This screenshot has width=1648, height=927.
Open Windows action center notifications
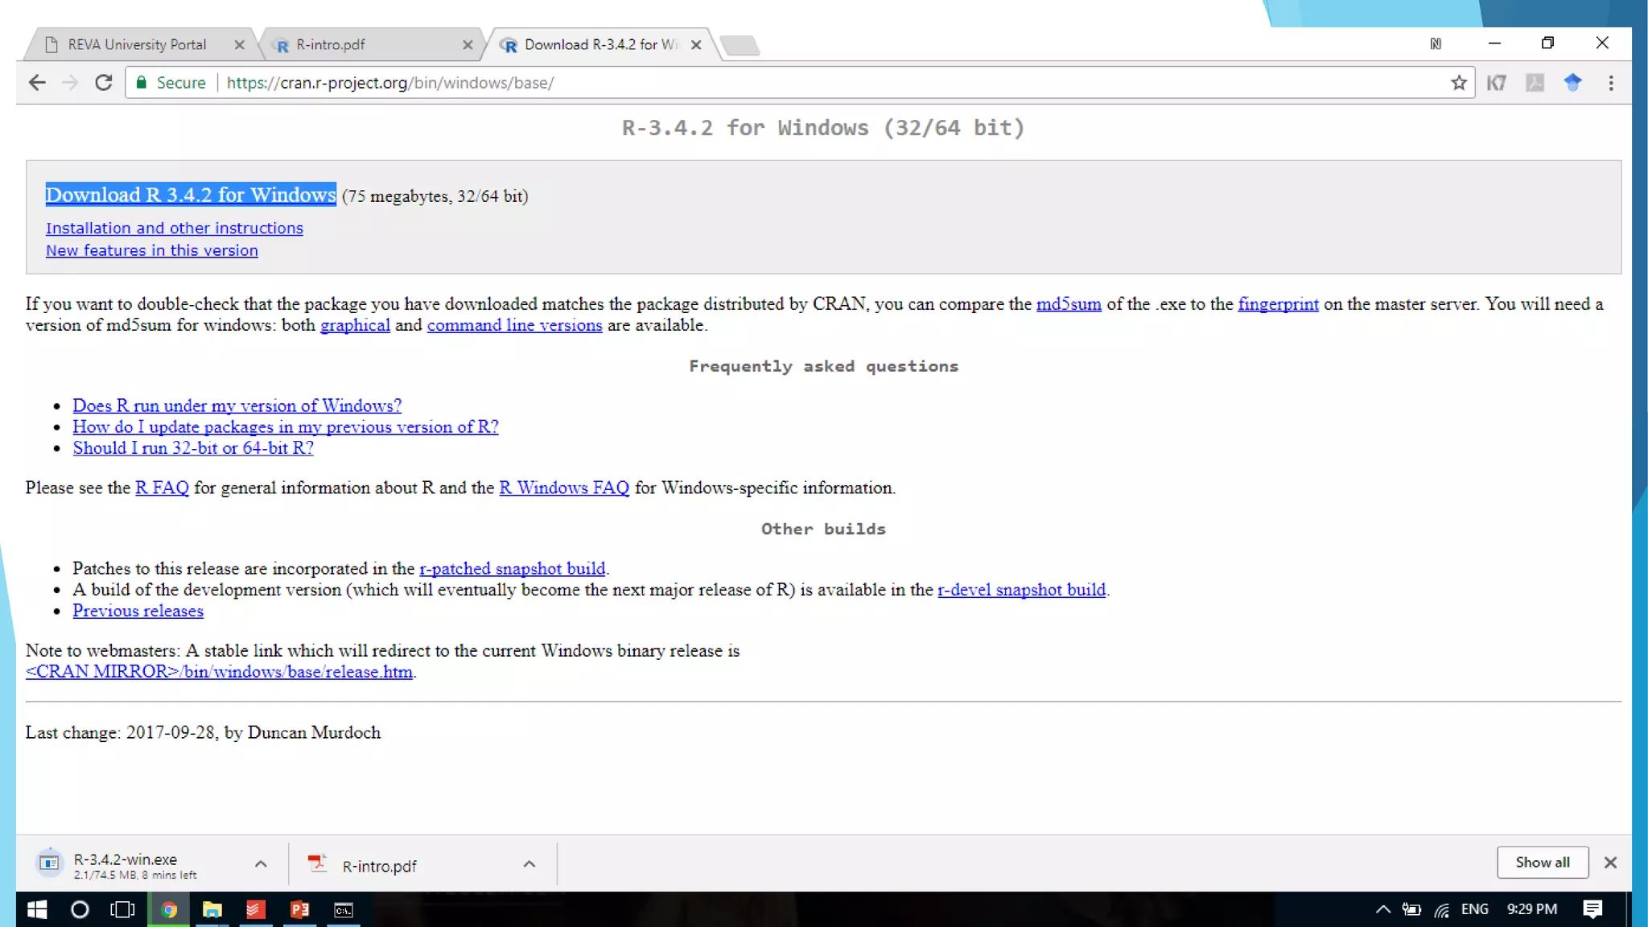(1592, 909)
